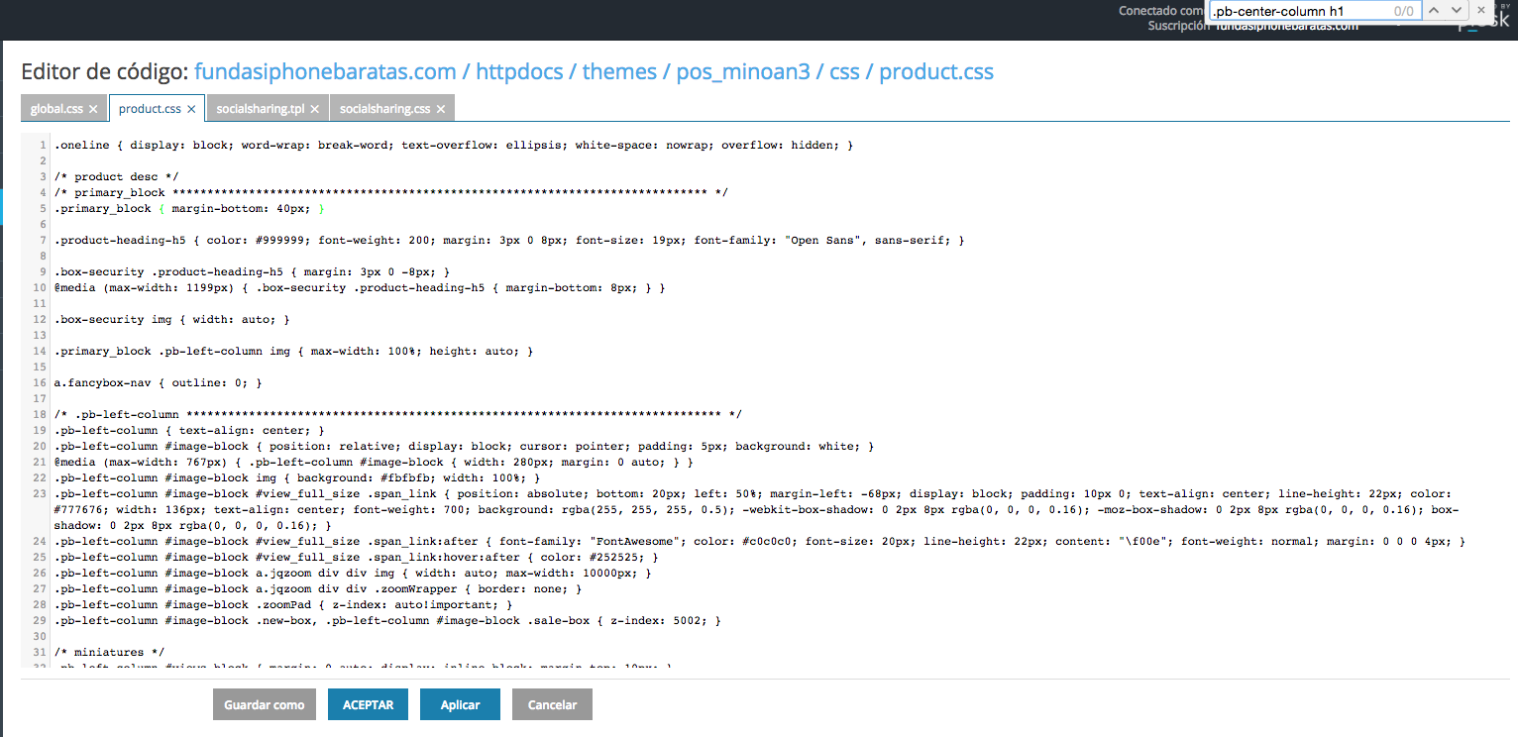Click the '#image-block img' background rule on line 22

297,477
